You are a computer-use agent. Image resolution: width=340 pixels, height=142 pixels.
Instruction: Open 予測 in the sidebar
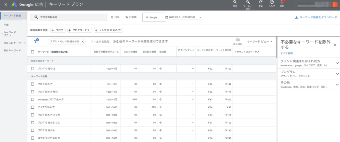coord(6,25)
